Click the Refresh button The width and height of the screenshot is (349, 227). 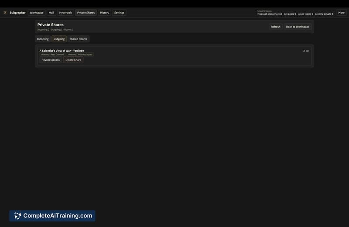tap(276, 27)
